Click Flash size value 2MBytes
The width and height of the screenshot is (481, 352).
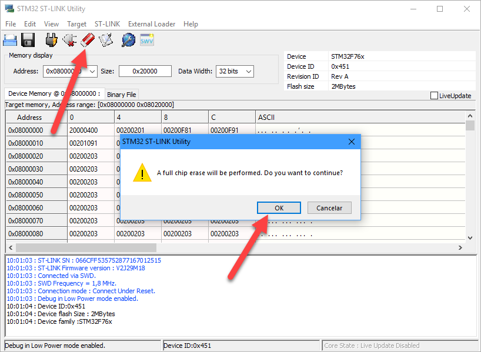point(343,86)
